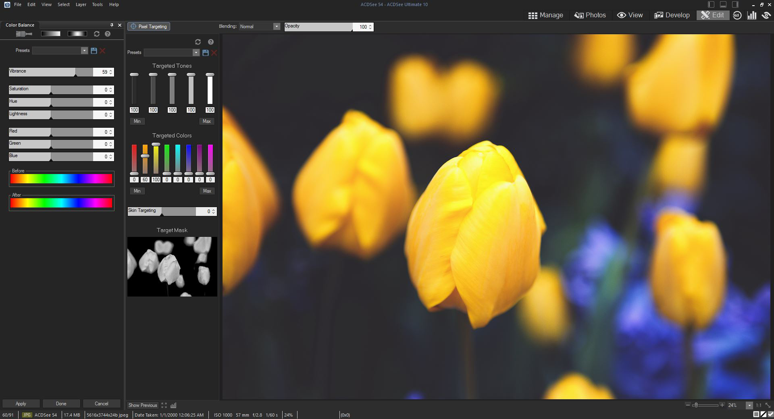Toggle the black-white diagonal status icon
The width and height of the screenshot is (774, 419).
(764, 414)
